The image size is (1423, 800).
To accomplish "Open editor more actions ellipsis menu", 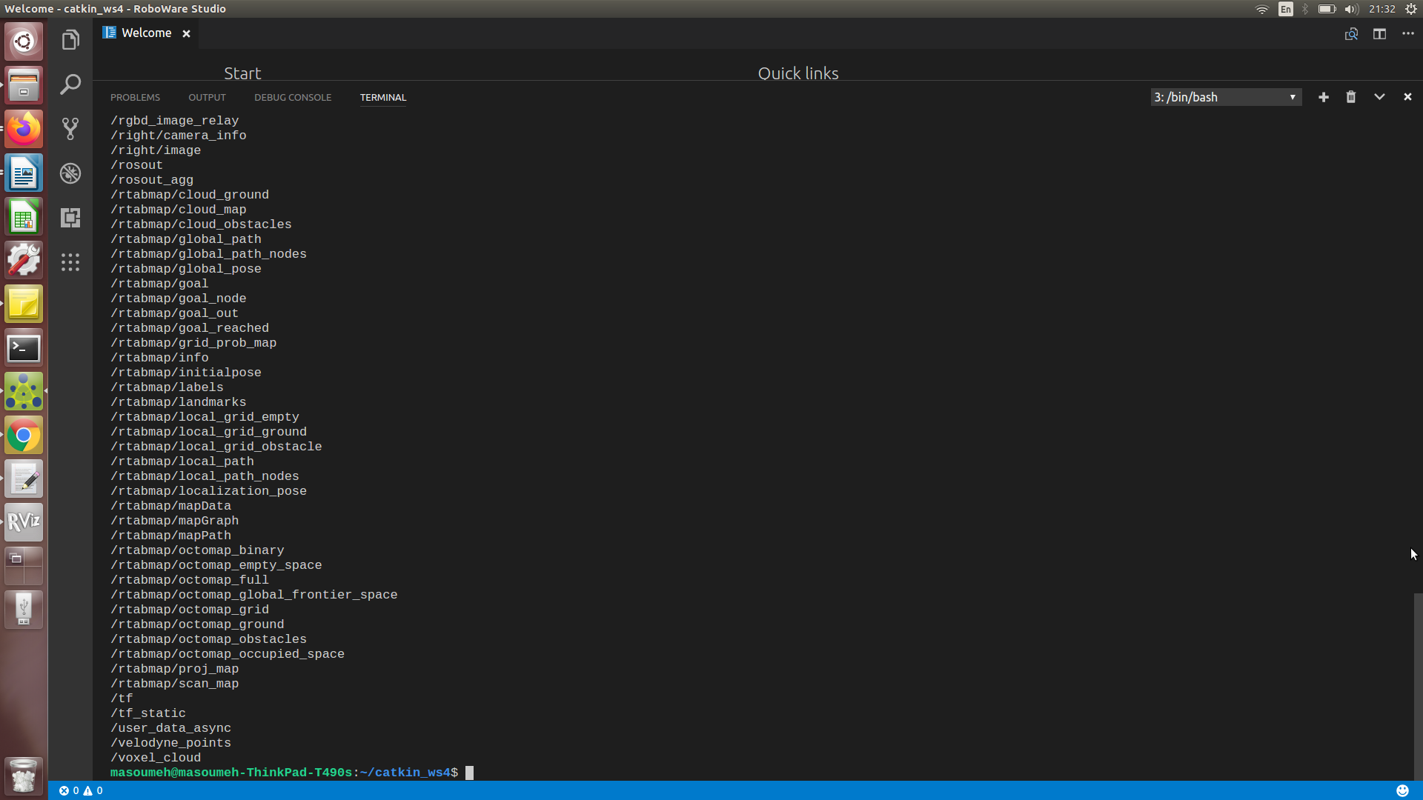I will 1408,34.
